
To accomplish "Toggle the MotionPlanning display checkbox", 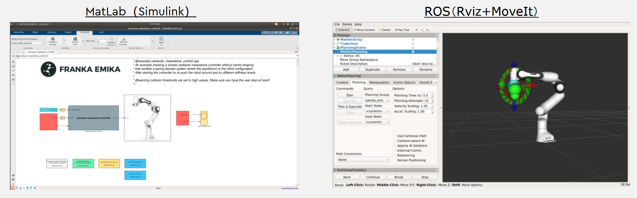I will pos(413,52).
